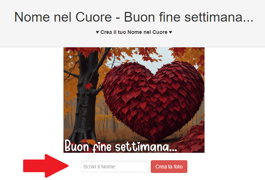This screenshot has width=265, height=180.
Task: Click the single red leaf on the tree trunk
Action: 89,86
